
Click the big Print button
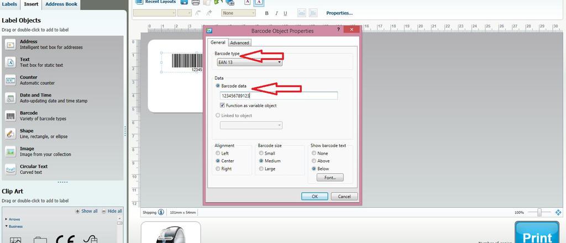pos(537,233)
